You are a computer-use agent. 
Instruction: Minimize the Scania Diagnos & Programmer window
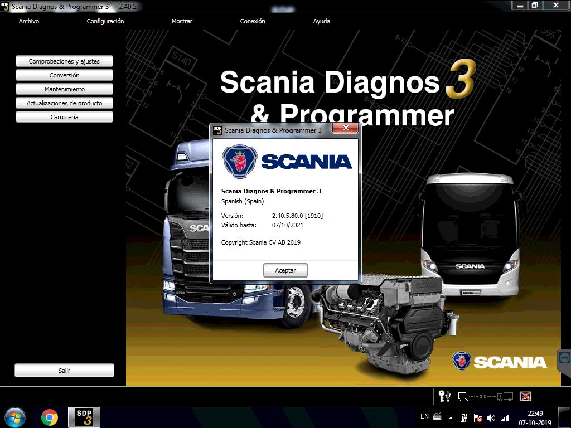520,6
